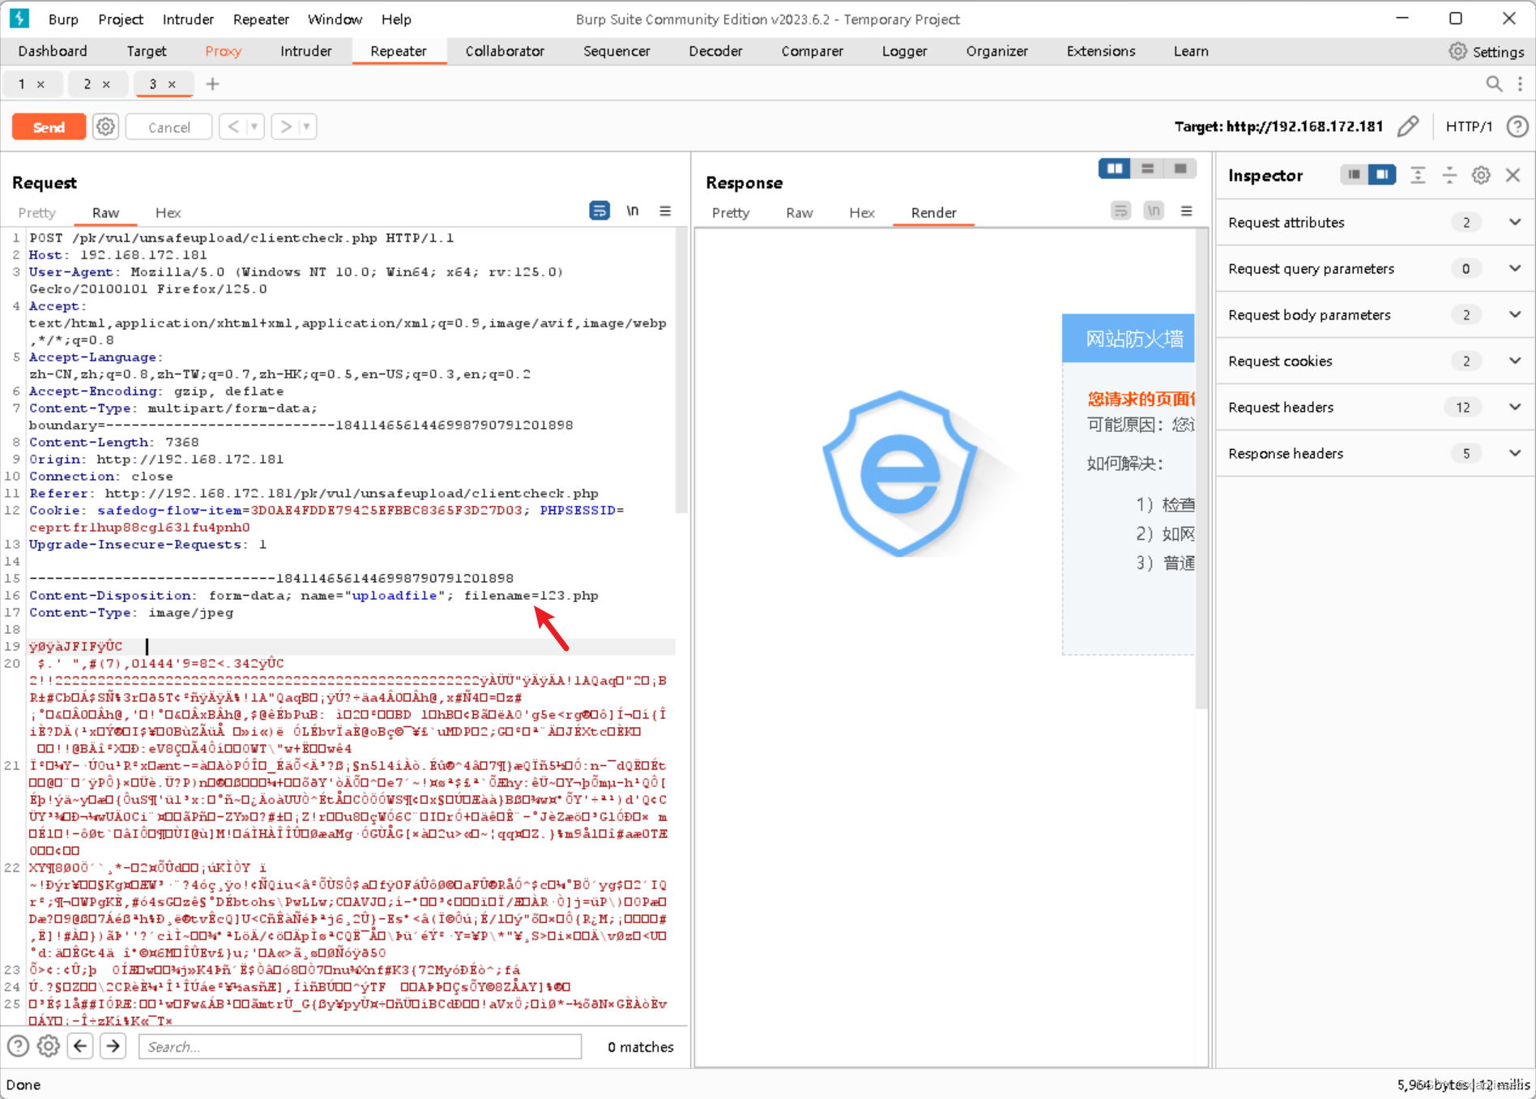Focus the request Search field

pyautogui.click(x=360, y=1046)
